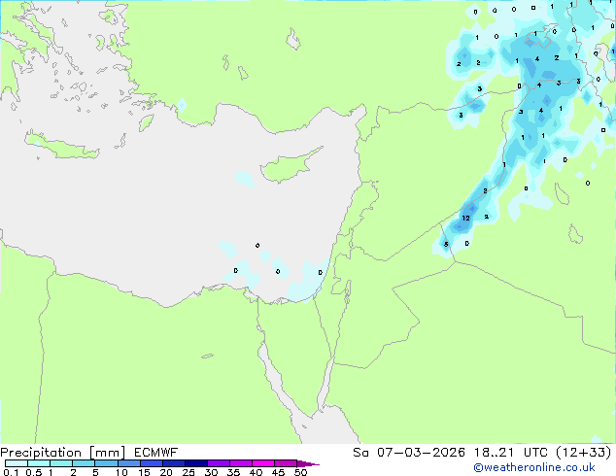The width and height of the screenshot is (616, 476).
Task: Pick the 0.1–0.5 mm palest legend swatch
Action: pos(17,463)
